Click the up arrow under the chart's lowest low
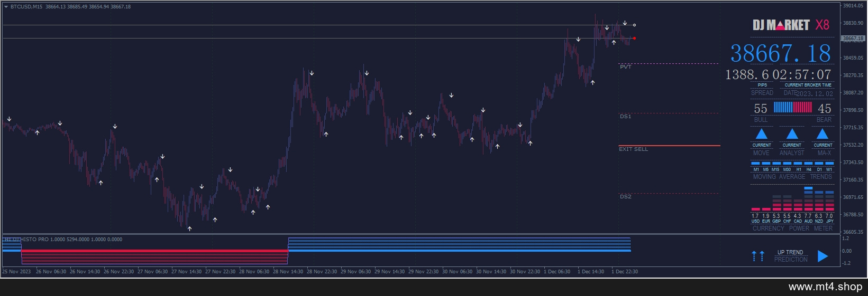The image size is (868, 296). [189, 228]
